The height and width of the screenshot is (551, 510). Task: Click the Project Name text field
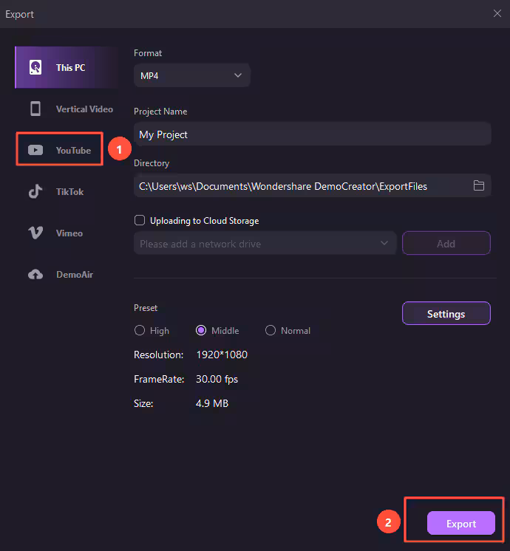(x=312, y=134)
